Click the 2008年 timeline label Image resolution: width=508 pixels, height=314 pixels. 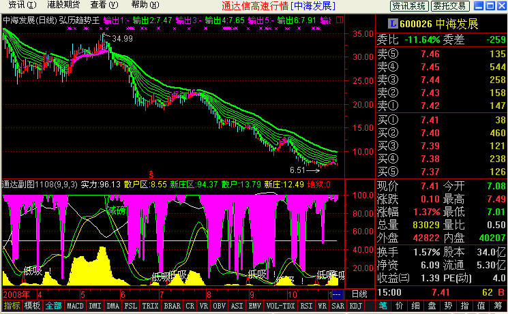16,294
